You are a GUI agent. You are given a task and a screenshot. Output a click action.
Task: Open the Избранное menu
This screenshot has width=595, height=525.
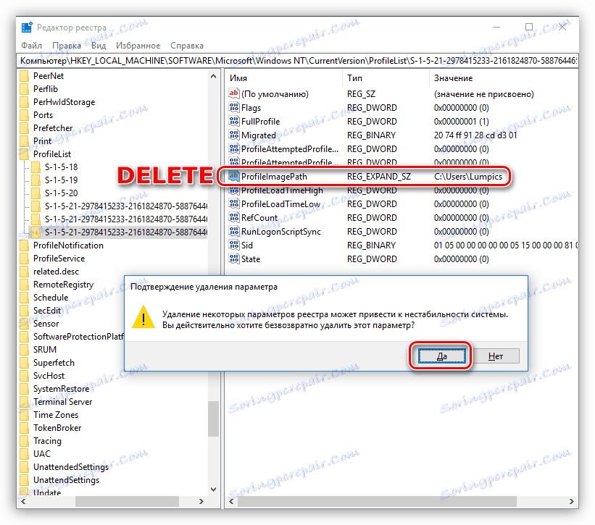point(138,46)
